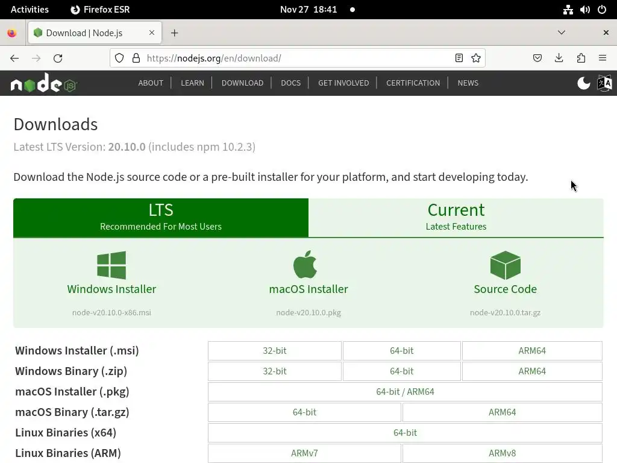Open the ABOUT nav item
Image resolution: width=617 pixels, height=463 pixels.
(x=151, y=83)
